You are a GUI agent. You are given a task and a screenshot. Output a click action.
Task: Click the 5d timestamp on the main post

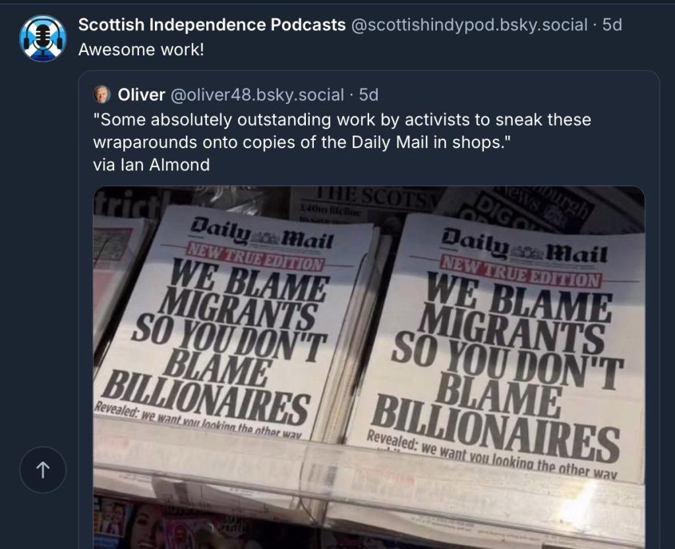612,25
